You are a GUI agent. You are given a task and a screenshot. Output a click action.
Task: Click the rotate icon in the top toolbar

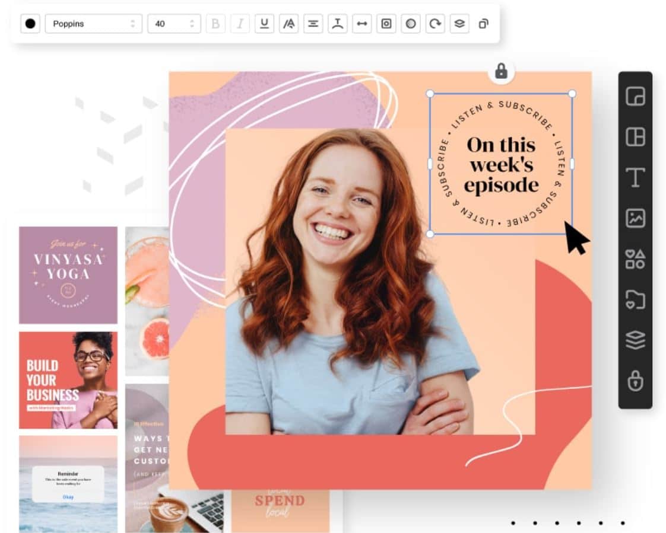pos(435,24)
